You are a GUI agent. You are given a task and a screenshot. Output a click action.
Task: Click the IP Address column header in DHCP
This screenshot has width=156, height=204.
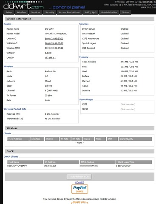click(x=61, y=162)
